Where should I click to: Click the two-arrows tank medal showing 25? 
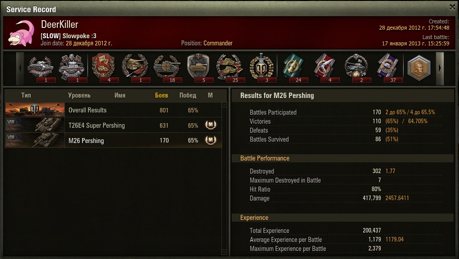click(230, 67)
